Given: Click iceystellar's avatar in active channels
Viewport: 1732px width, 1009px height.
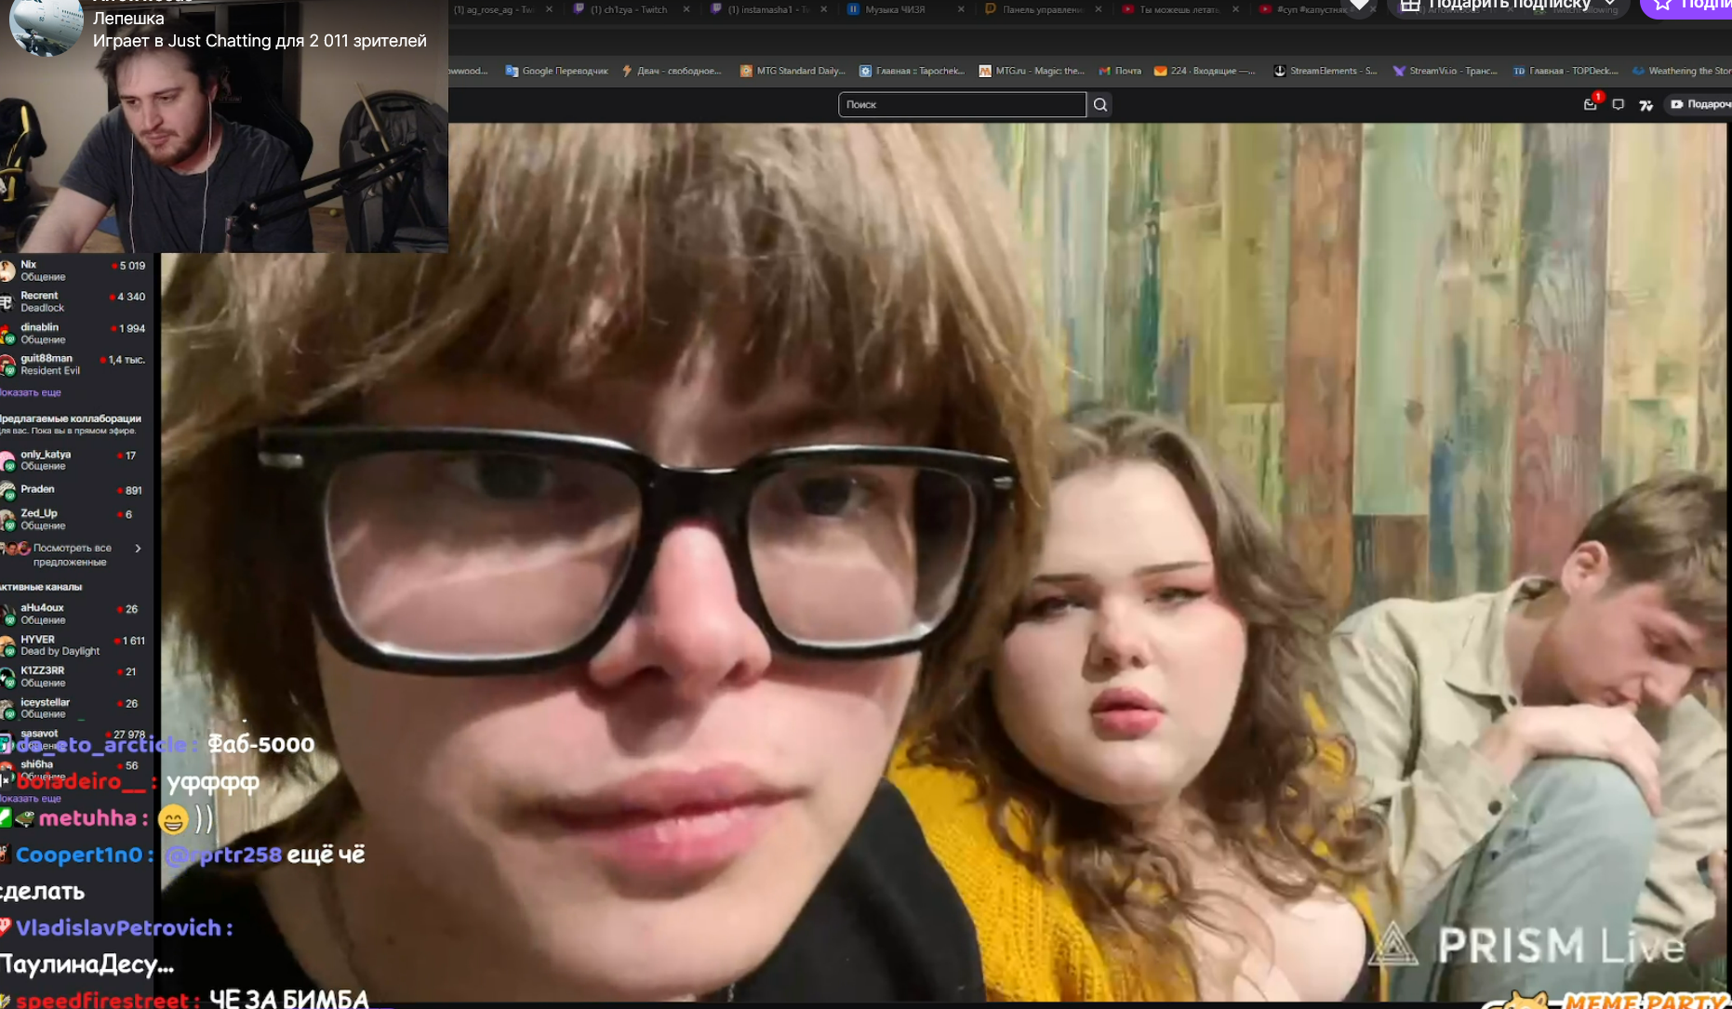Looking at the screenshot, I should (x=7, y=708).
